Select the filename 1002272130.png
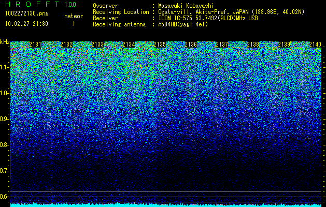The image size is (326, 207). pos(27,14)
